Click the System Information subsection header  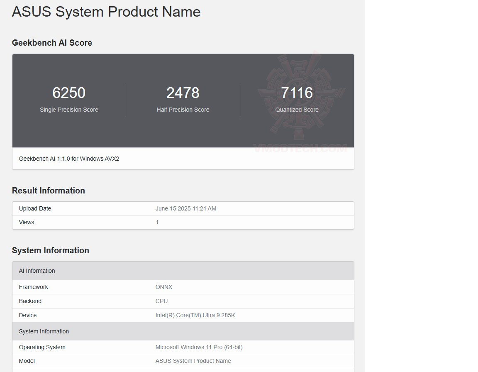[44, 331]
